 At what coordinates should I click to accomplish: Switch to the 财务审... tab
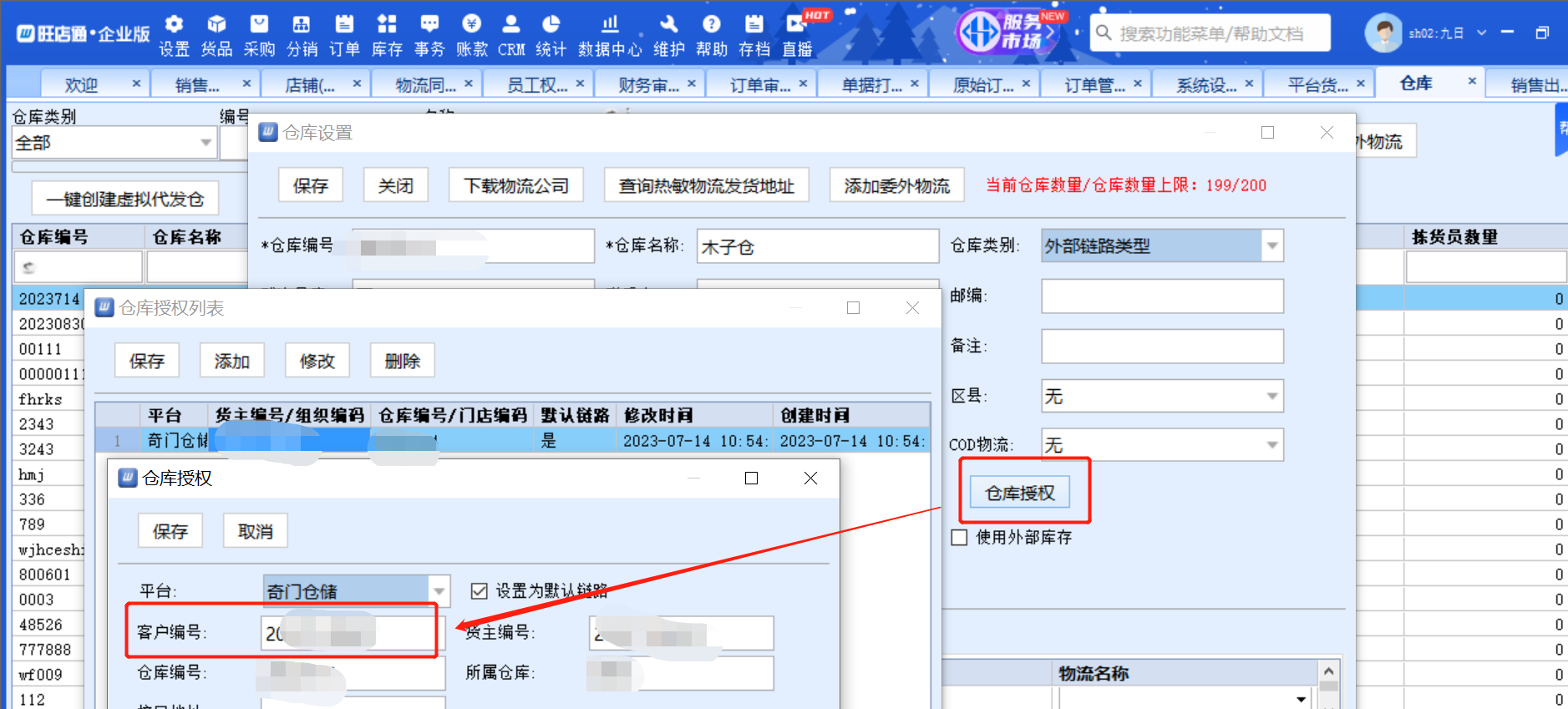(648, 85)
